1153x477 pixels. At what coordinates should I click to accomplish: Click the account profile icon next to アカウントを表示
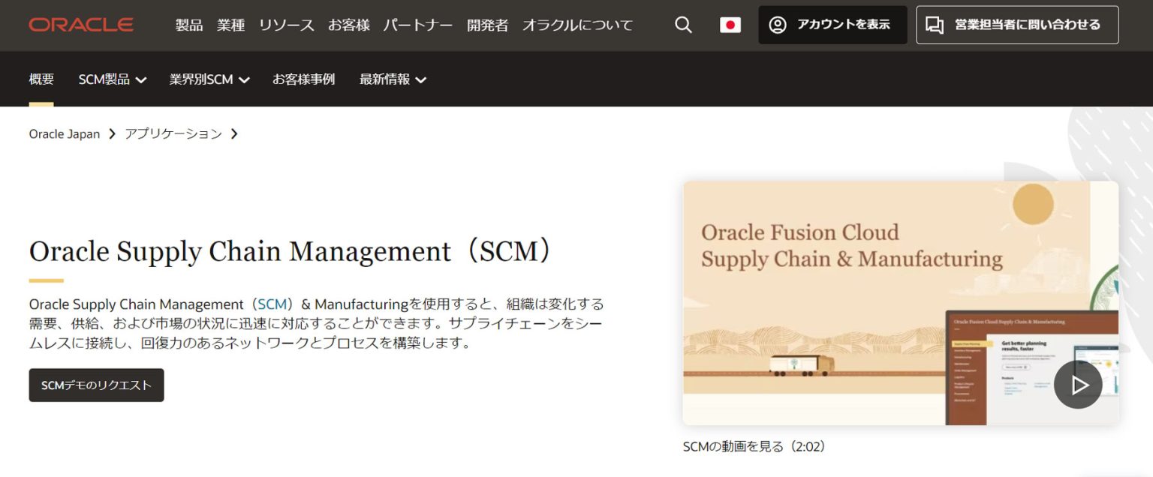778,25
